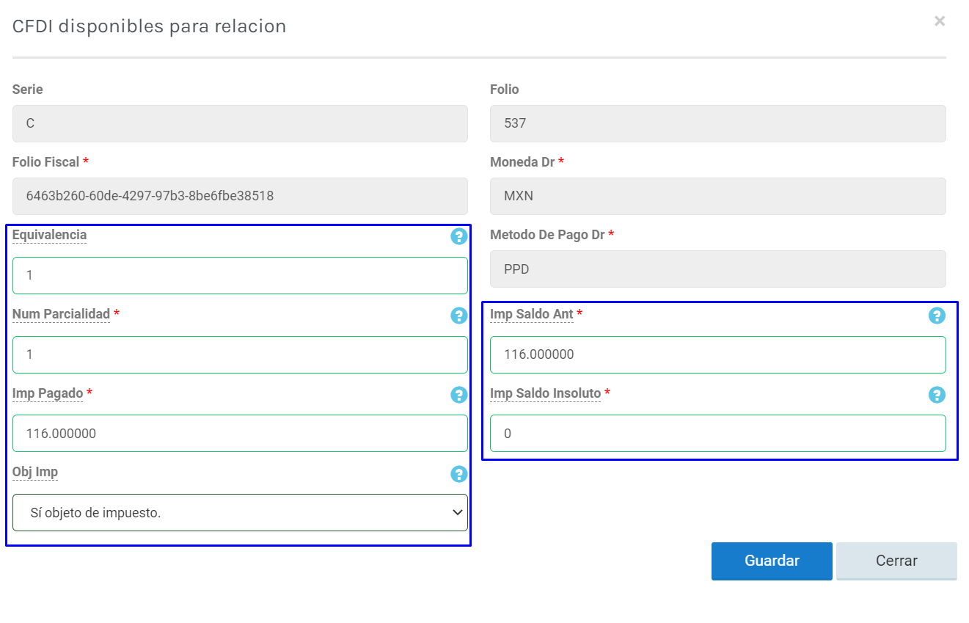Click the Moneda Dr field showing MXN

(717, 196)
